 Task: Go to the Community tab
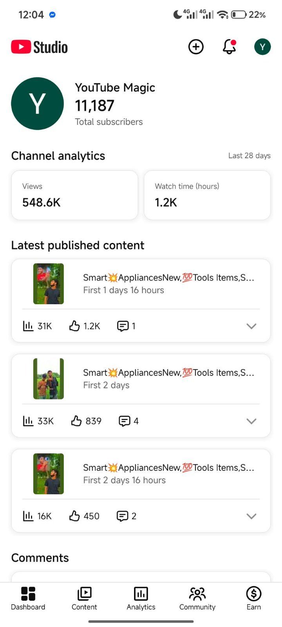[x=197, y=598]
